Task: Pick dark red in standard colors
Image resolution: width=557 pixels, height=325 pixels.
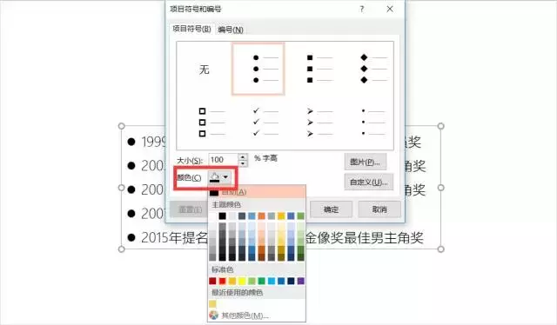Action: [212, 281]
